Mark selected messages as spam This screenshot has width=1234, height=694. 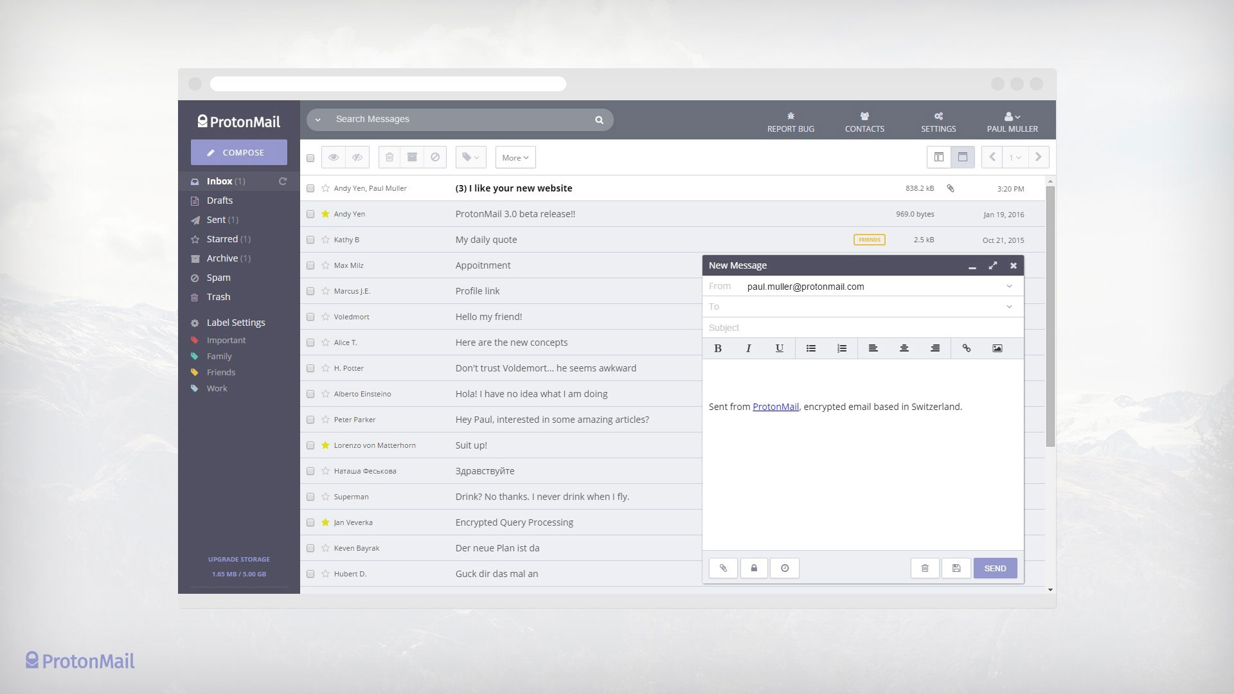(x=435, y=157)
